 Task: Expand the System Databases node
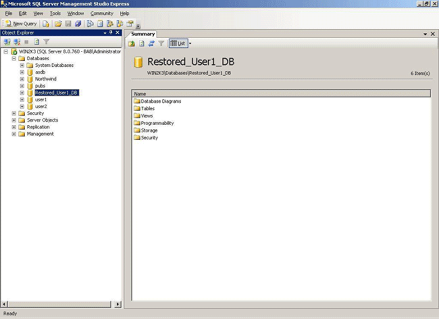22,65
